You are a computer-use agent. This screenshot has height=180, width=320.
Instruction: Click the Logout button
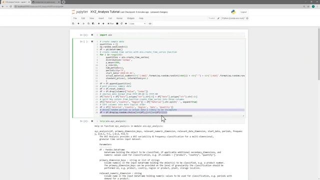point(243,12)
